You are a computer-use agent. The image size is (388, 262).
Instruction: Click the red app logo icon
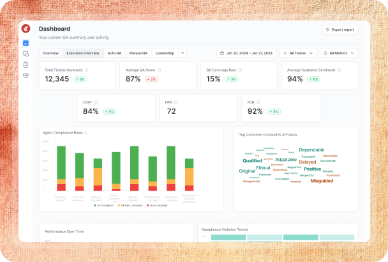[26, 29]
